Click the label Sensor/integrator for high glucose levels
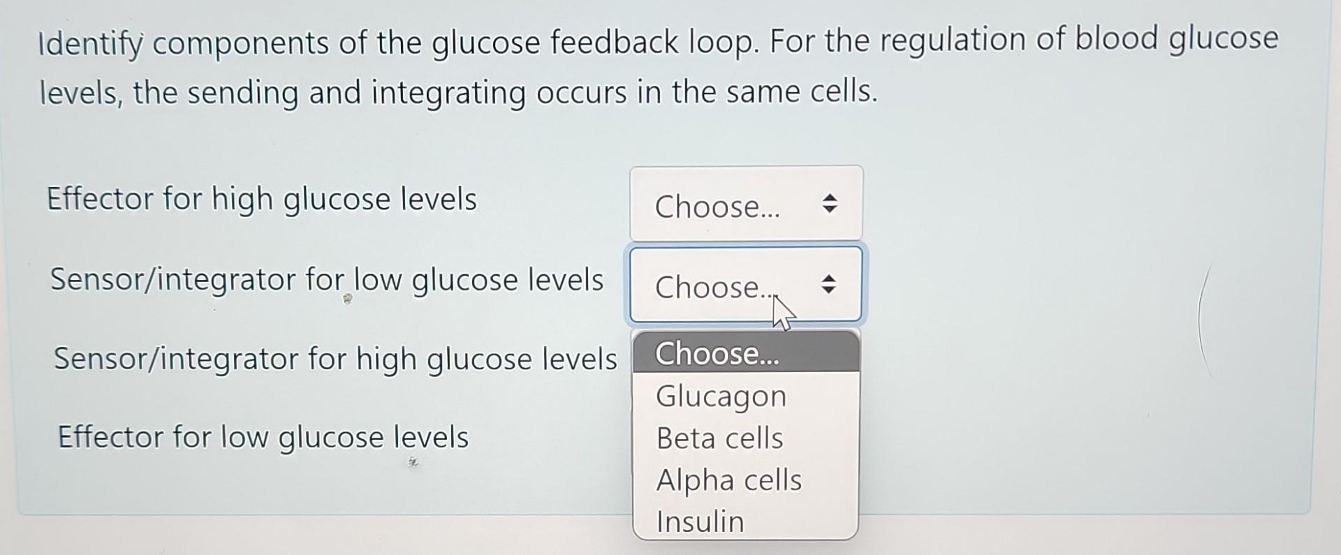This screenshot has height=555, width=1341. pos(337,358)
